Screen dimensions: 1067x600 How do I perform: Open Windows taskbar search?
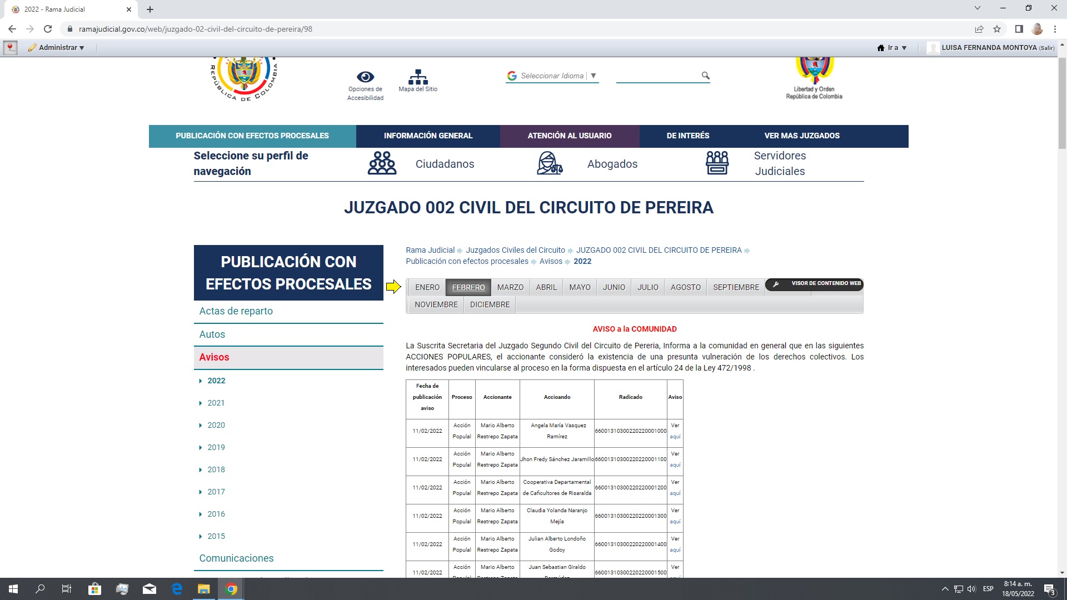click(x=40, y=589)
